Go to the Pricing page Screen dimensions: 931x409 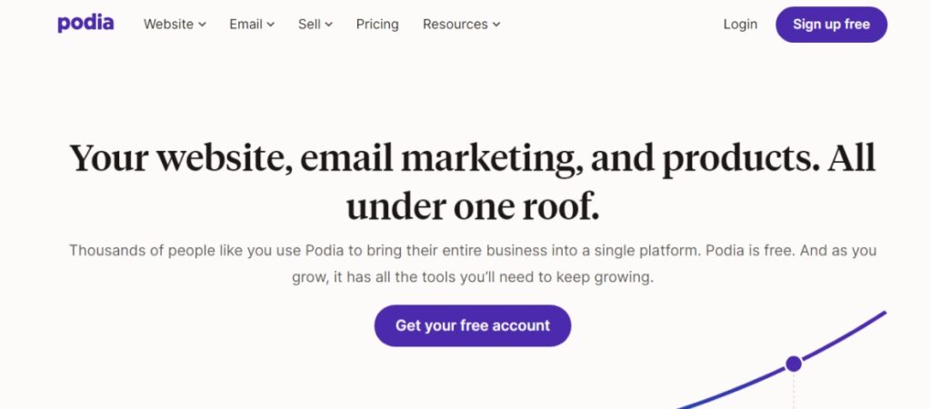pyautogui.click(x=377, y=25)
